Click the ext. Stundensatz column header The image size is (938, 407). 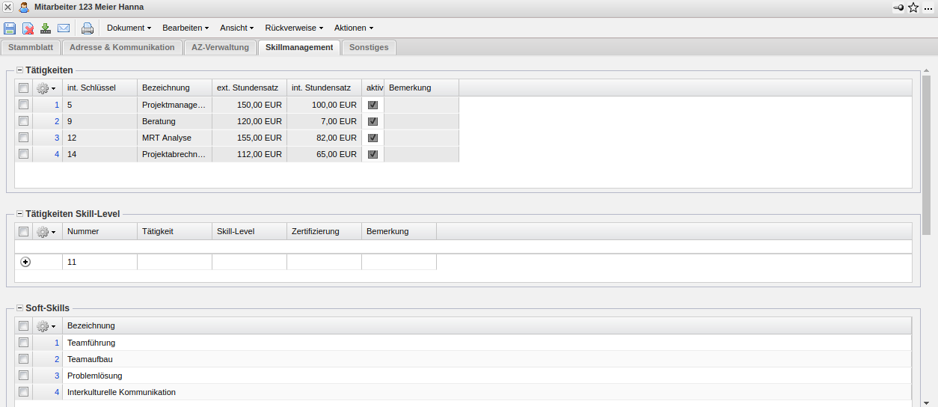pos(249,88)
